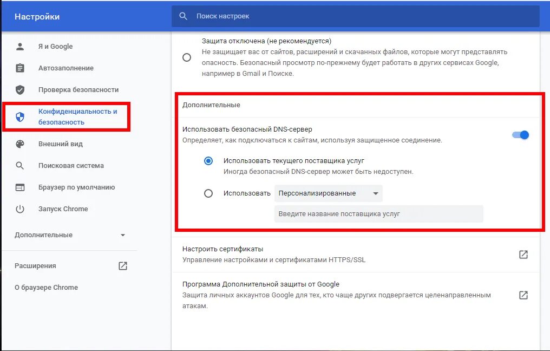Click the power icon for Запуск Chrome
This screenshot has width=550, height=351.
20,209
